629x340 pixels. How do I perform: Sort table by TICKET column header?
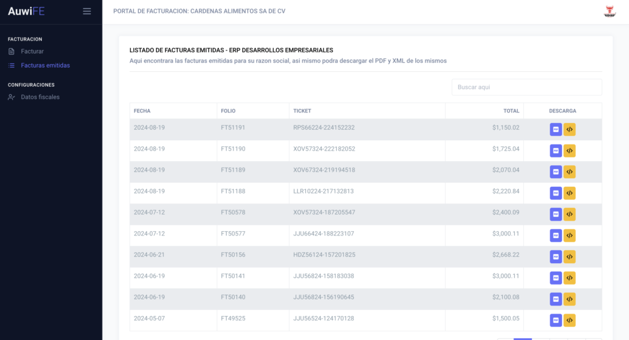(x=302, y=111)
